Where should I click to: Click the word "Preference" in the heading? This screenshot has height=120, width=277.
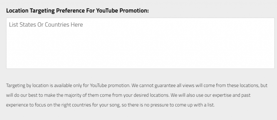(x=70, y=11)
